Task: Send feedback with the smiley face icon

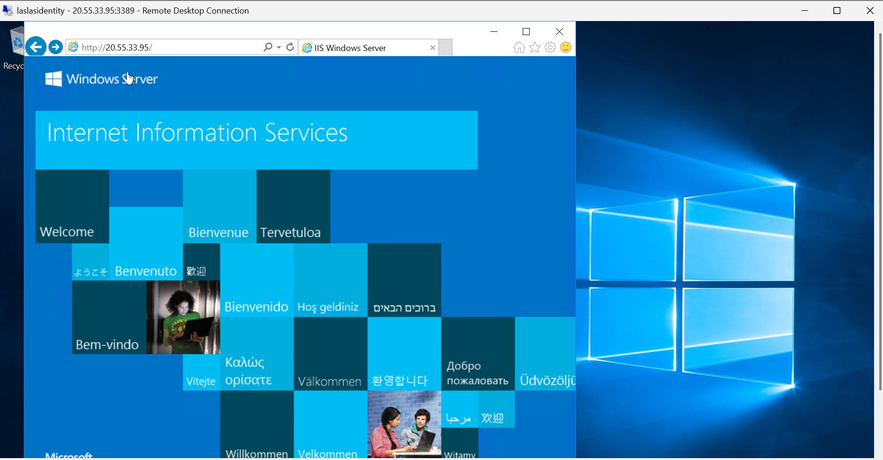Action: click(566, 47)
